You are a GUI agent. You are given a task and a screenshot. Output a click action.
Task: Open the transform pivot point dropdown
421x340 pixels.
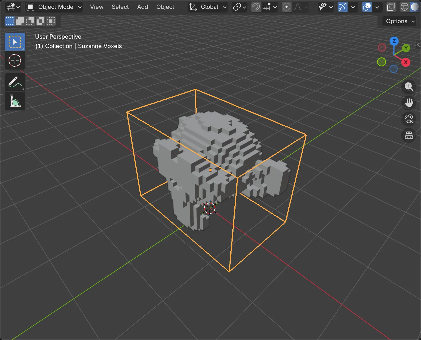click(x=240, y=7)
